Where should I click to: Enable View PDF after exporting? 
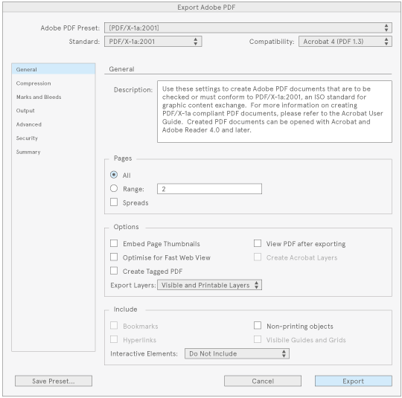[x=258, y=243]
